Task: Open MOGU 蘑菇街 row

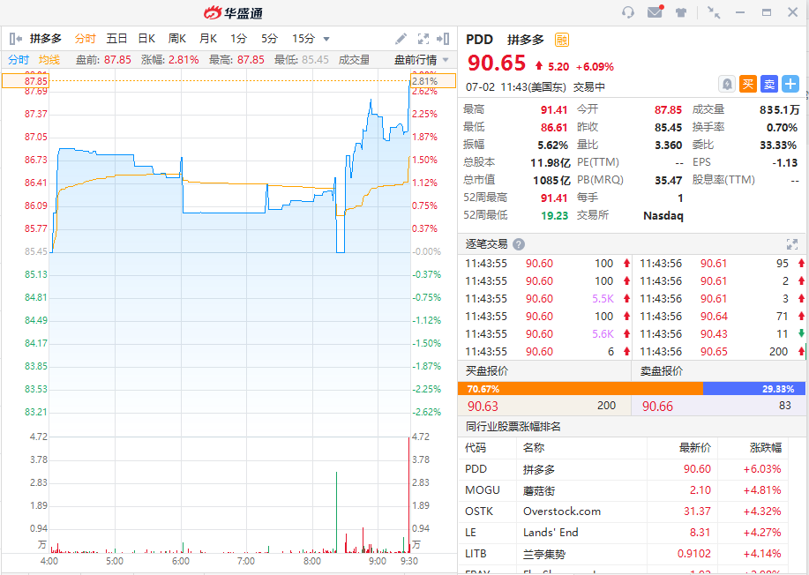Action: (623, 490)
